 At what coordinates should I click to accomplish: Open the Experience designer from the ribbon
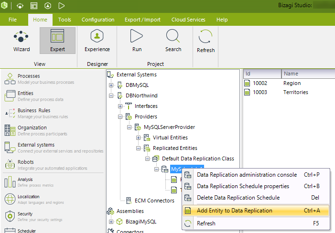tap(97, 41)
